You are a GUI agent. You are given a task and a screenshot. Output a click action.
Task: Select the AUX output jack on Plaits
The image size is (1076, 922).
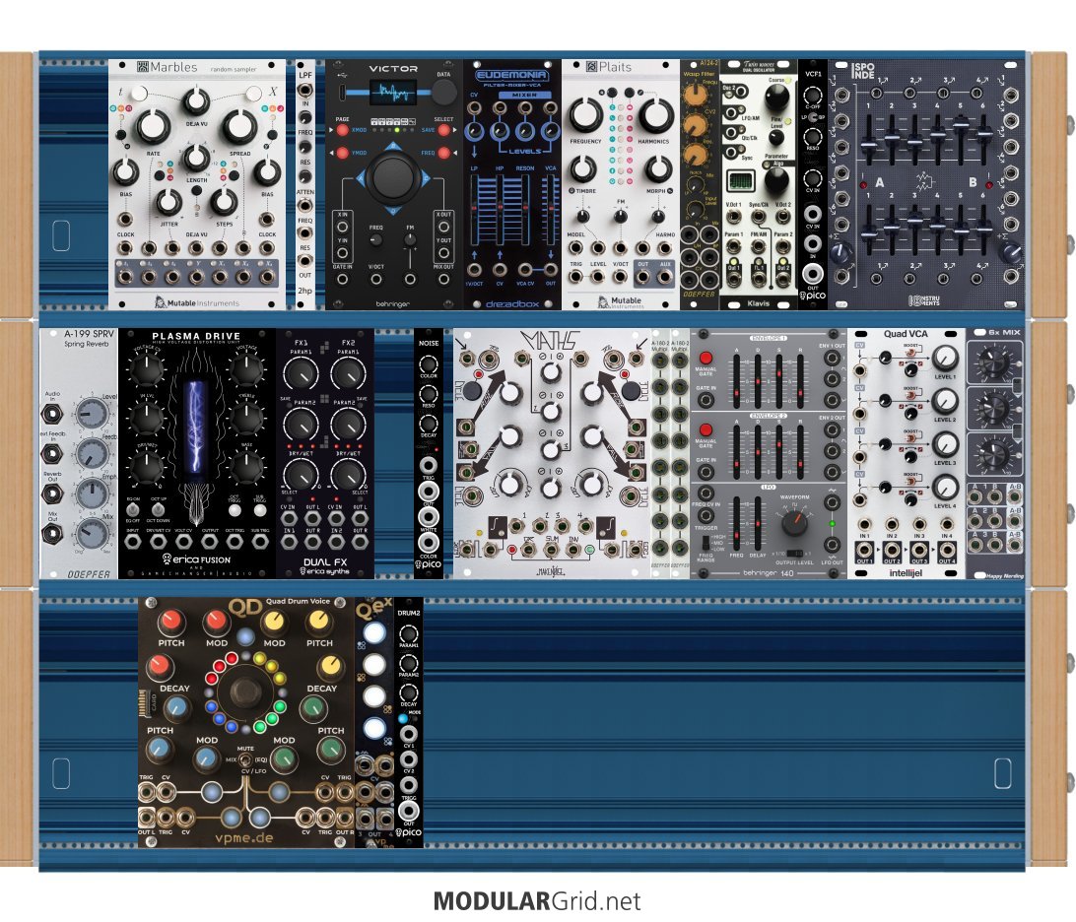coord(664,277)
